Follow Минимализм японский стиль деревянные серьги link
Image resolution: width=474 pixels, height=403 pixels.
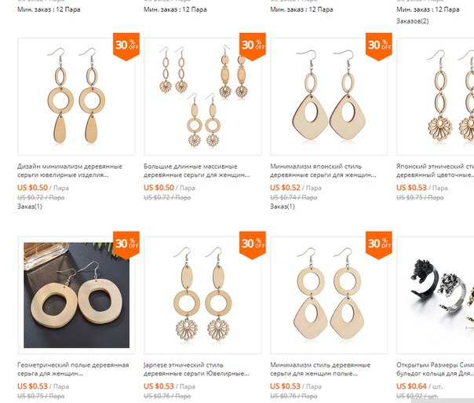click(323, 170)
